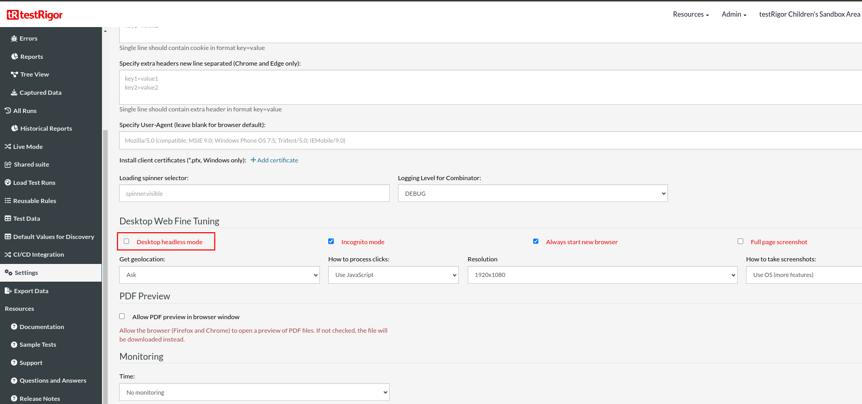Click the shuffle icon beside Live Mode
The width and height of the screenshot is (862, 404).
point(8,147)
